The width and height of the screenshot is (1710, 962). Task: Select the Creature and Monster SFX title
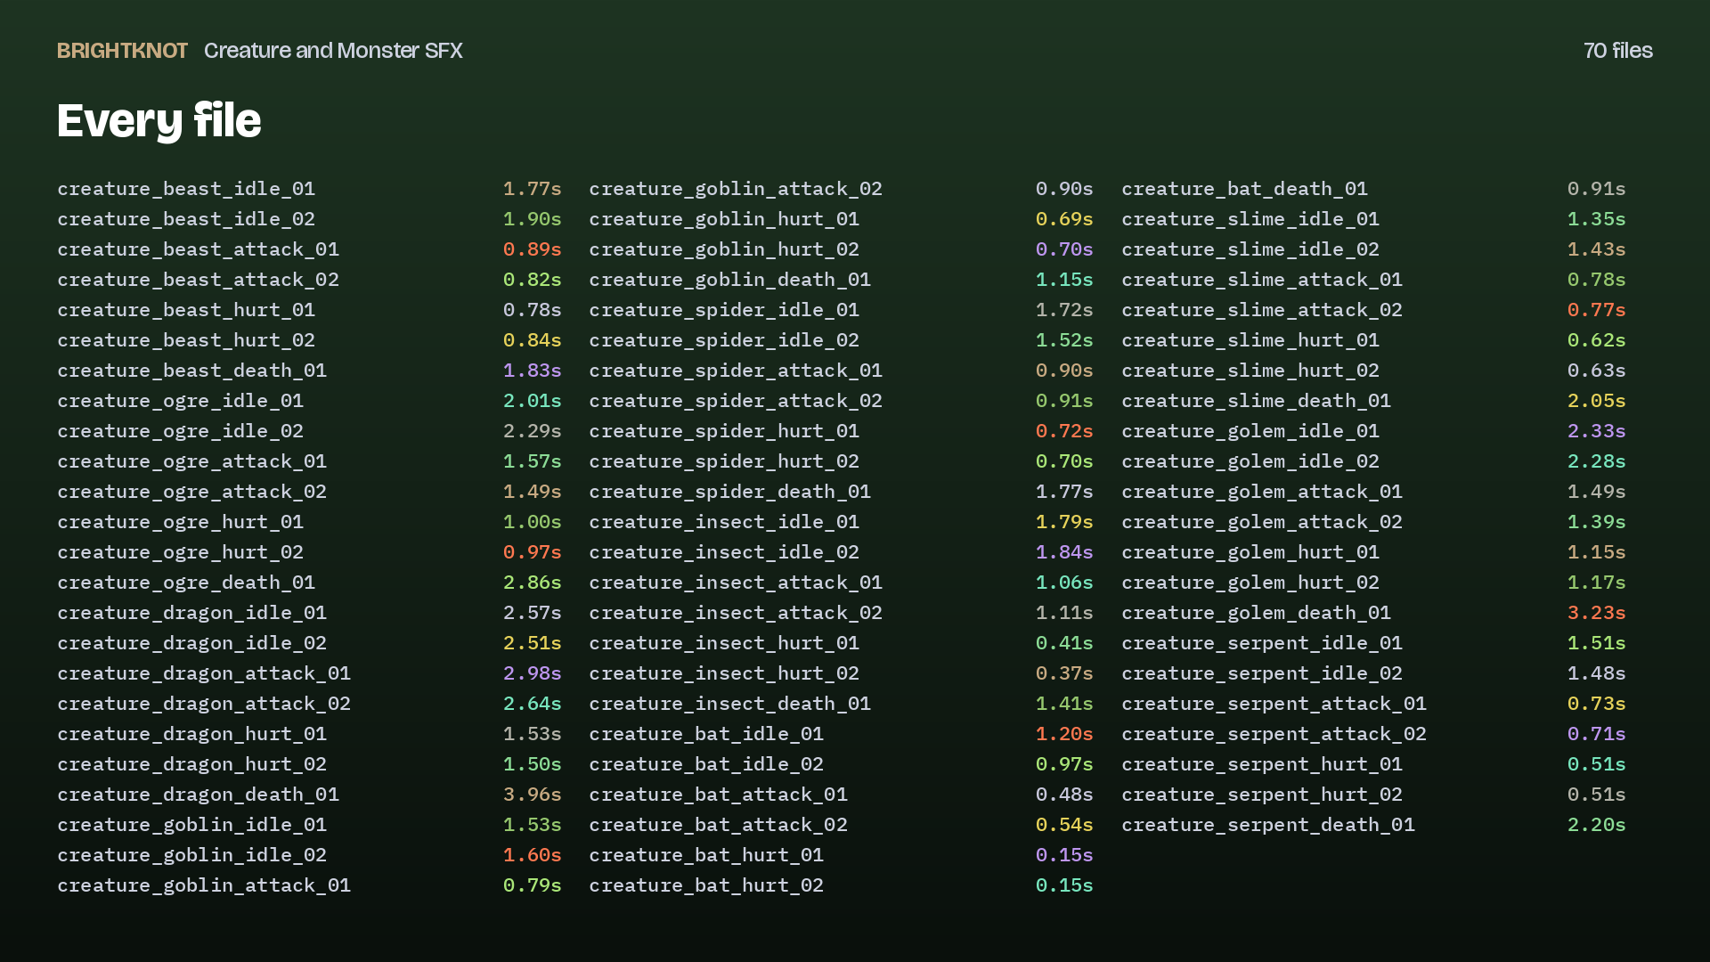[333, 51]
